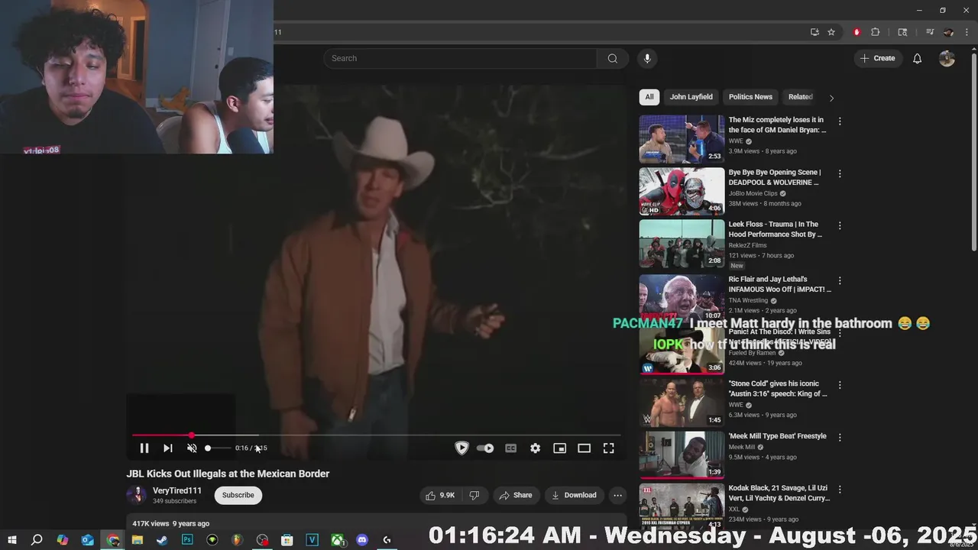
Task: Open the Windows Start menu
Action: [12, 540]
